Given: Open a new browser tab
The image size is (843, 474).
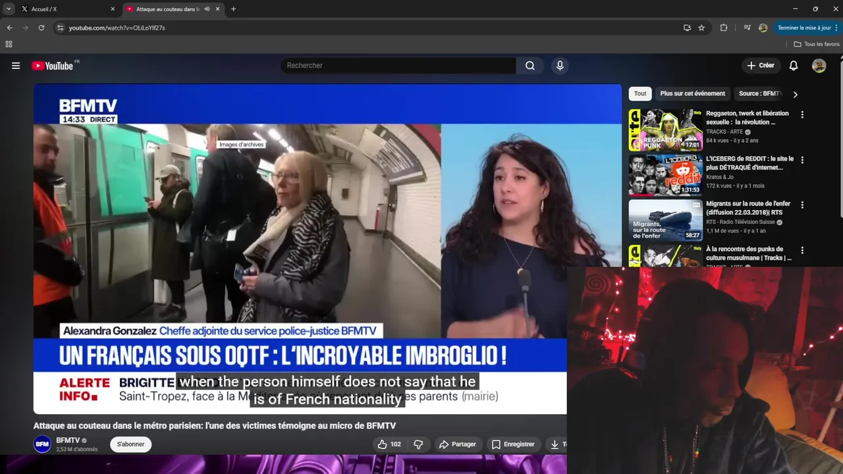Looking at the screenshot, I should pyautogui.click(x=233, y=9).
